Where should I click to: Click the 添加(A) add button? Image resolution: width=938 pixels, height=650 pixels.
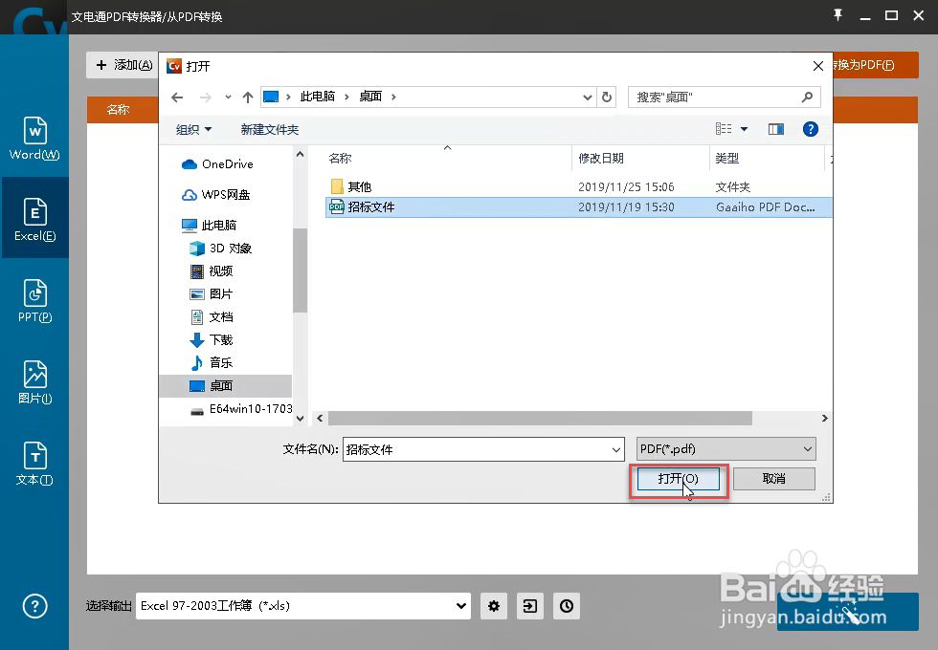click(123, 65)
